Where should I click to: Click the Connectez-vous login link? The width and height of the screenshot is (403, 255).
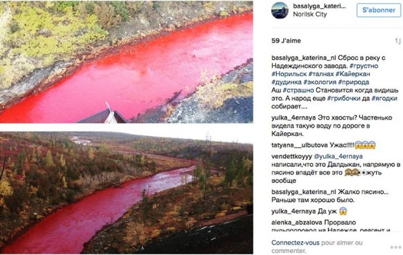[295, 243]
